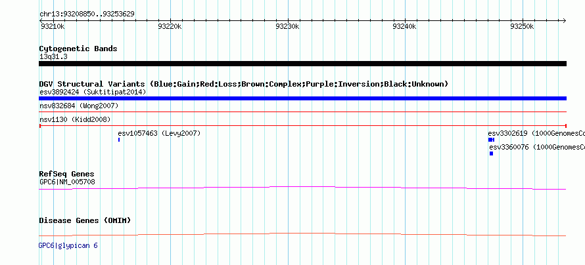Select the 93240k ruler tick label
Image resolution: width=585 pixels, height=265 pixels.
(404, 26)
